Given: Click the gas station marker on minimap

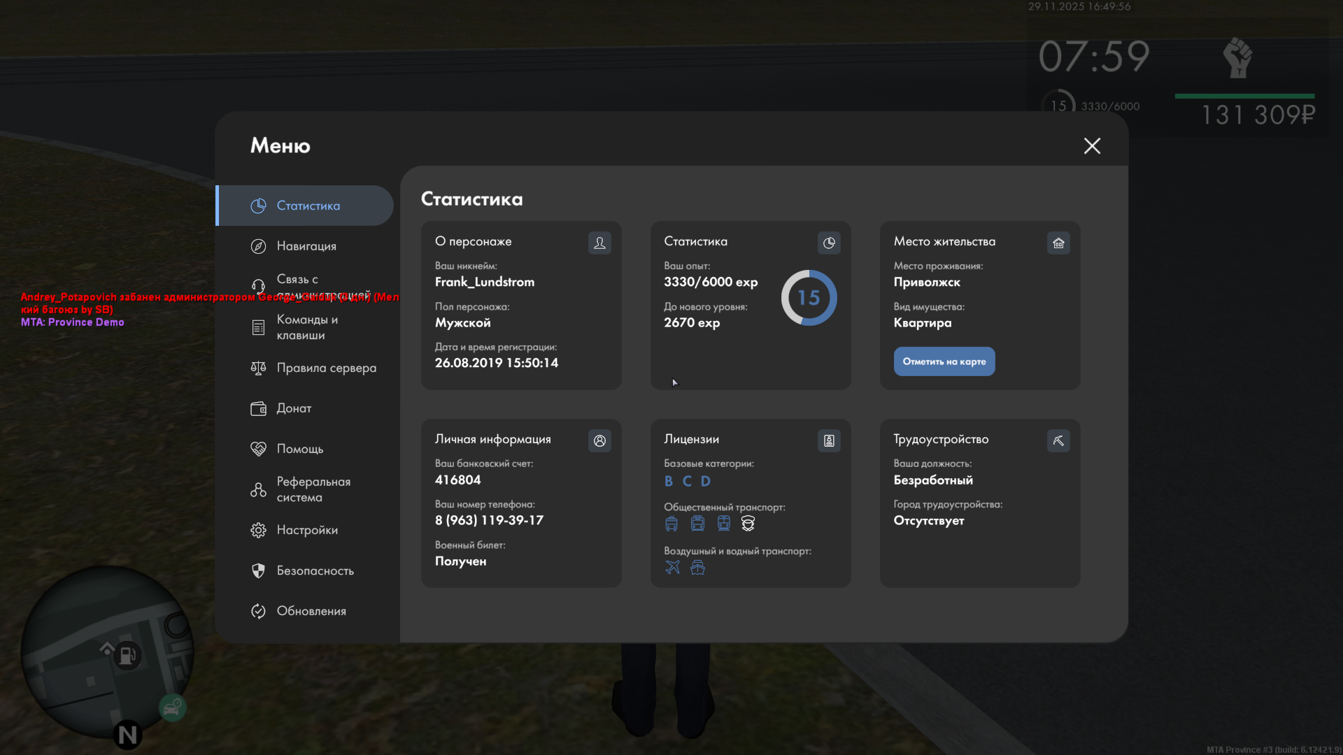Looking at the screenshot, I should (x=127, y=655).
